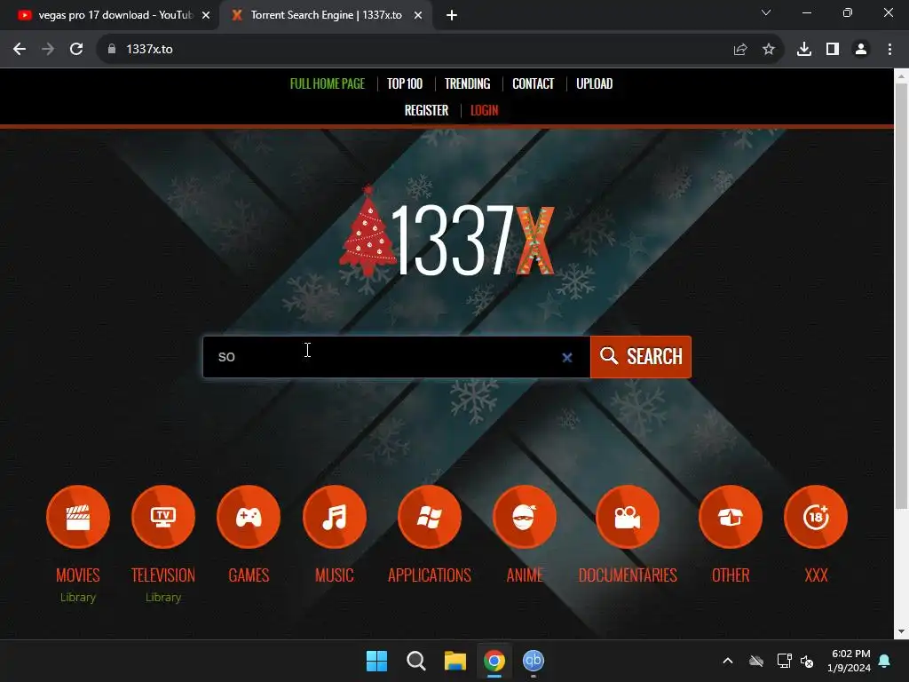Click the address bar URL 1337x.to

pos(149,50)
